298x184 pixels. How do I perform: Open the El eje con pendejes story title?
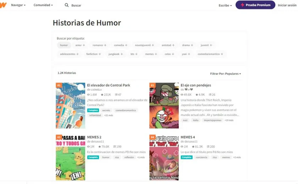coord(196,85)
